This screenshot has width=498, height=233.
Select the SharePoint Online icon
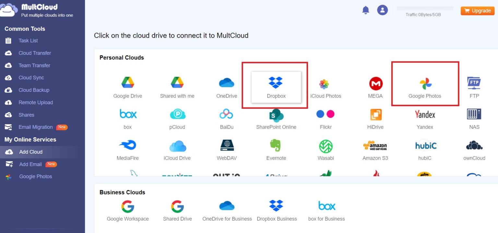coord(276,115)
